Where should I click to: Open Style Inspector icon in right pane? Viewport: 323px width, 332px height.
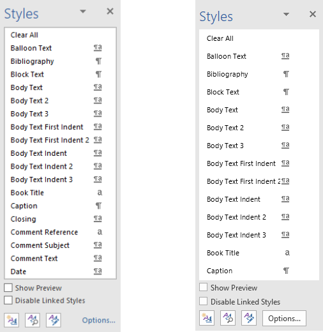coord(228,318)
